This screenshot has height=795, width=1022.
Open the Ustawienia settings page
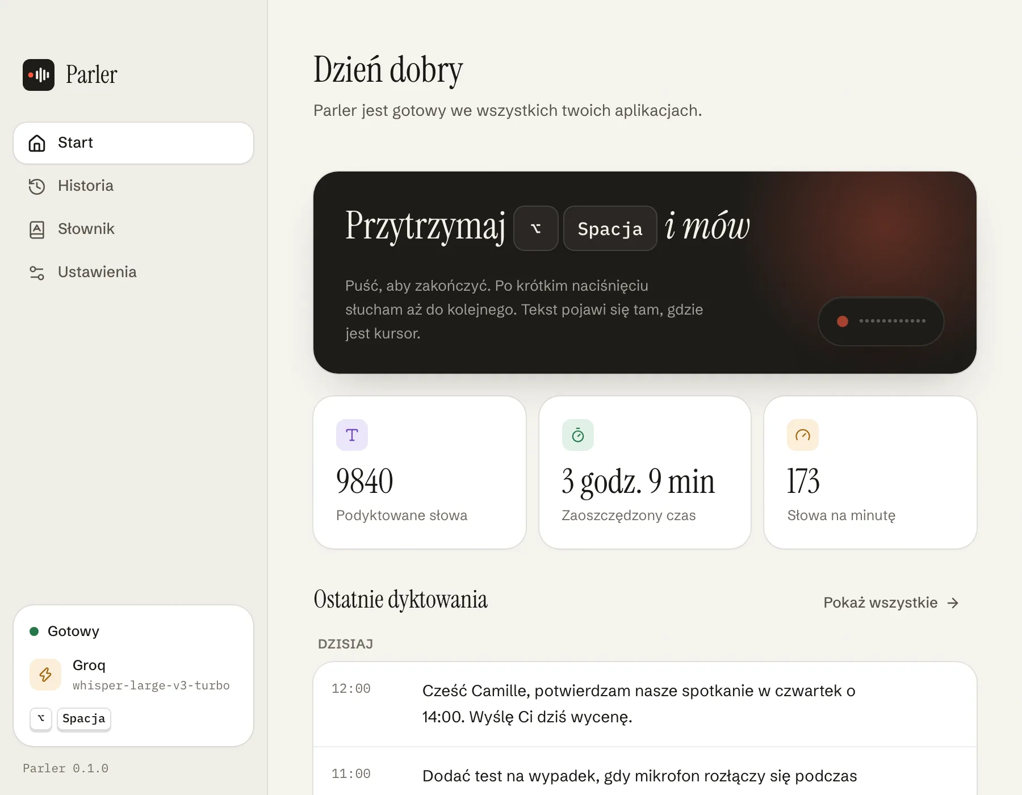coord(133,273)
